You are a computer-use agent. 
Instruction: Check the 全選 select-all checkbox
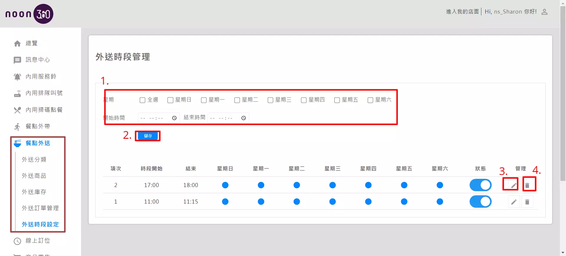(142, 100)
